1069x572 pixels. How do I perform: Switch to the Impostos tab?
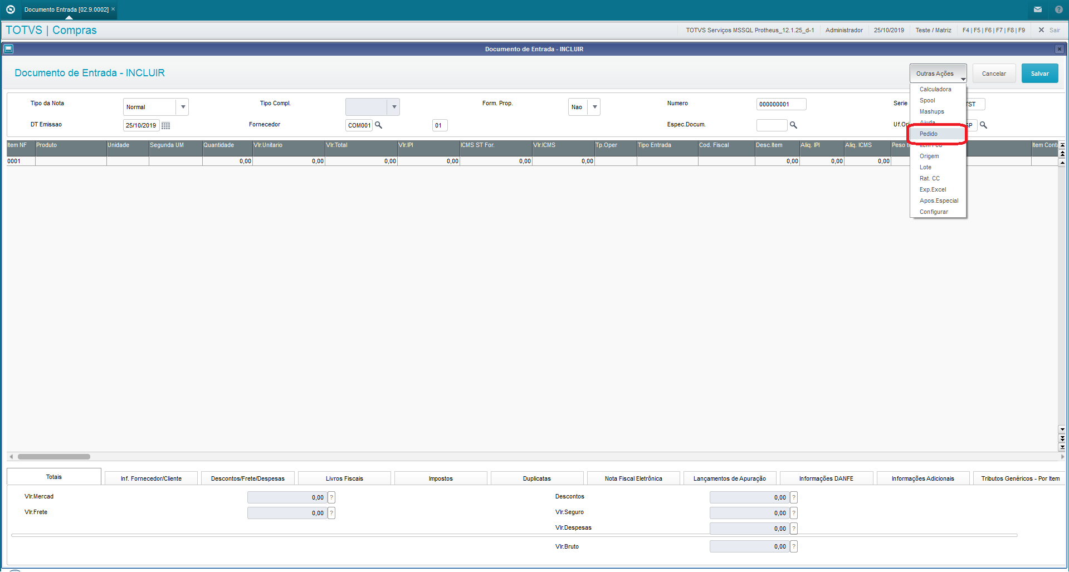(x=441, y=478)
